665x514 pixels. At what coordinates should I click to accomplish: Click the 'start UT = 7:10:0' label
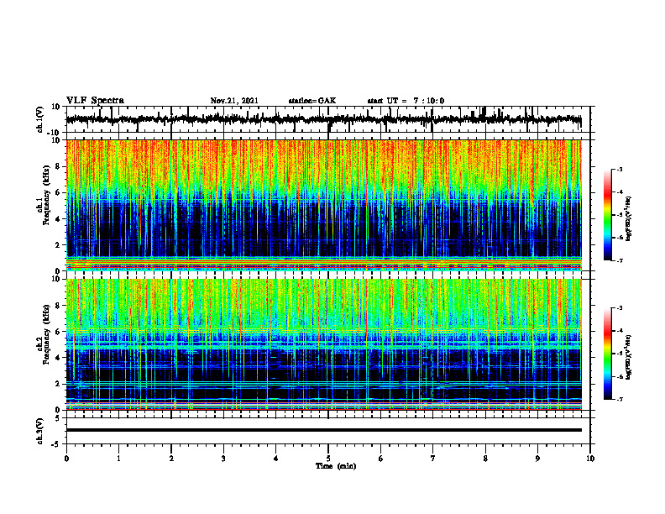click(x=406, y=101)
